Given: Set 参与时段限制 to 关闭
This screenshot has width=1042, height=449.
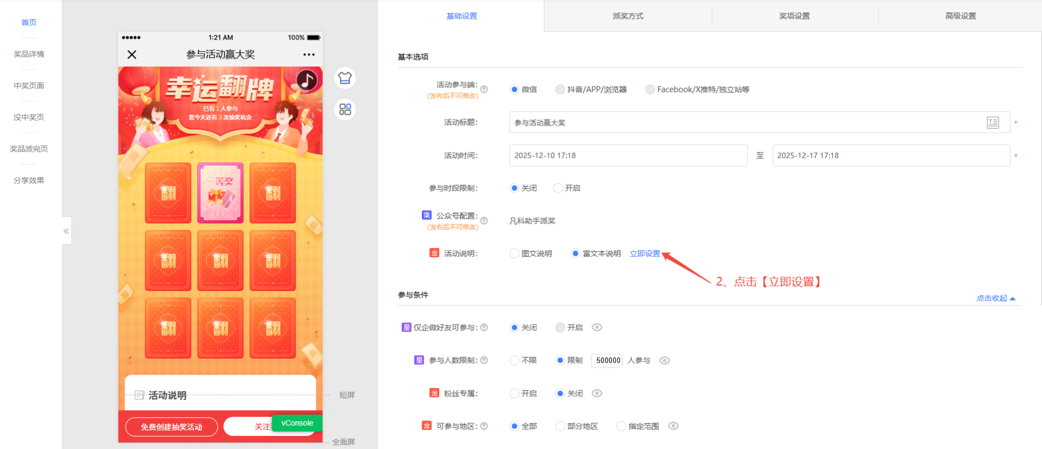Looking at the screenshot, I should click(x=514, y=188).
